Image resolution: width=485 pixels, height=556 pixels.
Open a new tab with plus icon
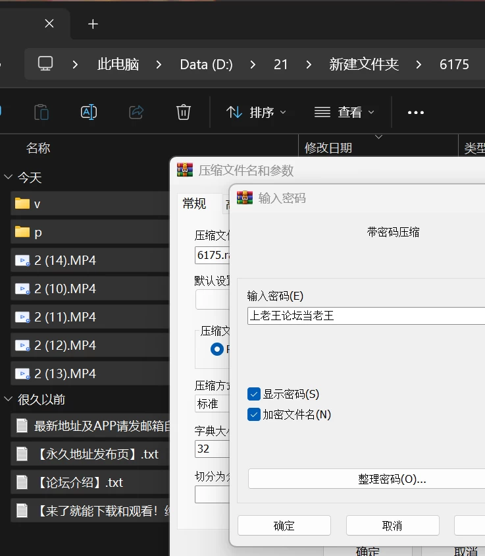coord(93,24)
